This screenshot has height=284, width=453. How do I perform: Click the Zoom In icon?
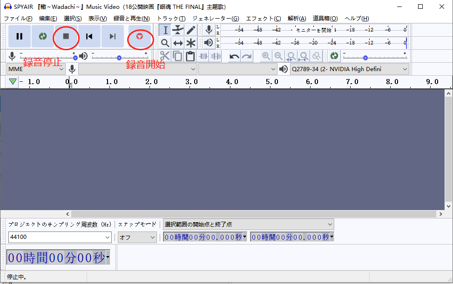[266, 56]
